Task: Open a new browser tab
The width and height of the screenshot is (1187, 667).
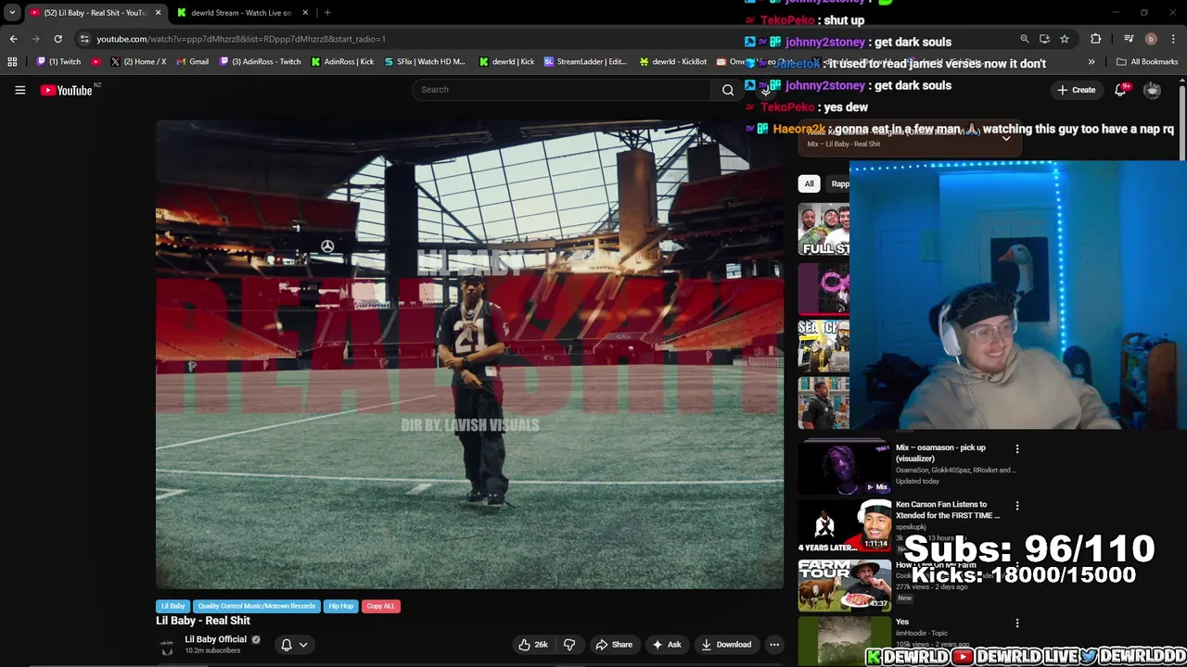Action: 327,13
